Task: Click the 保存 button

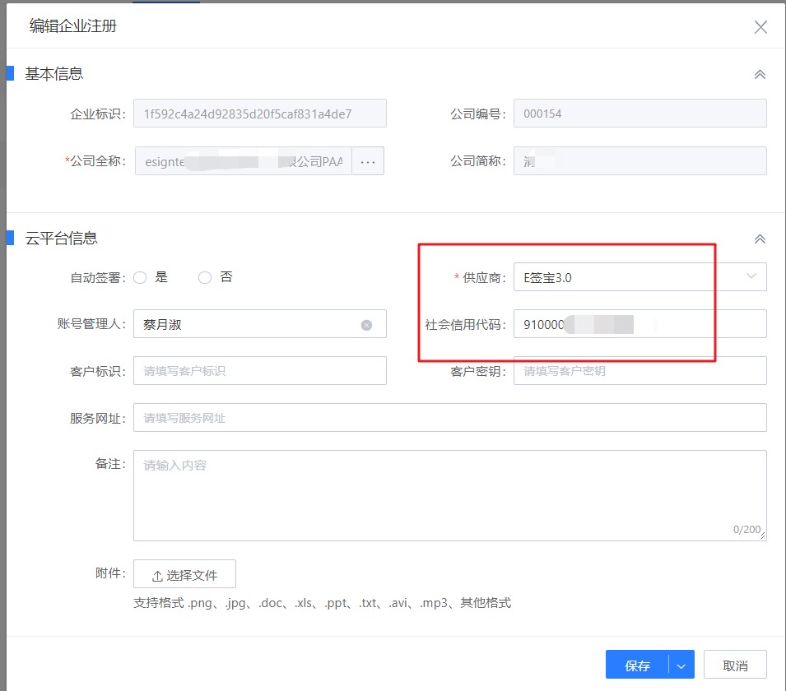Action: point(638,665)
